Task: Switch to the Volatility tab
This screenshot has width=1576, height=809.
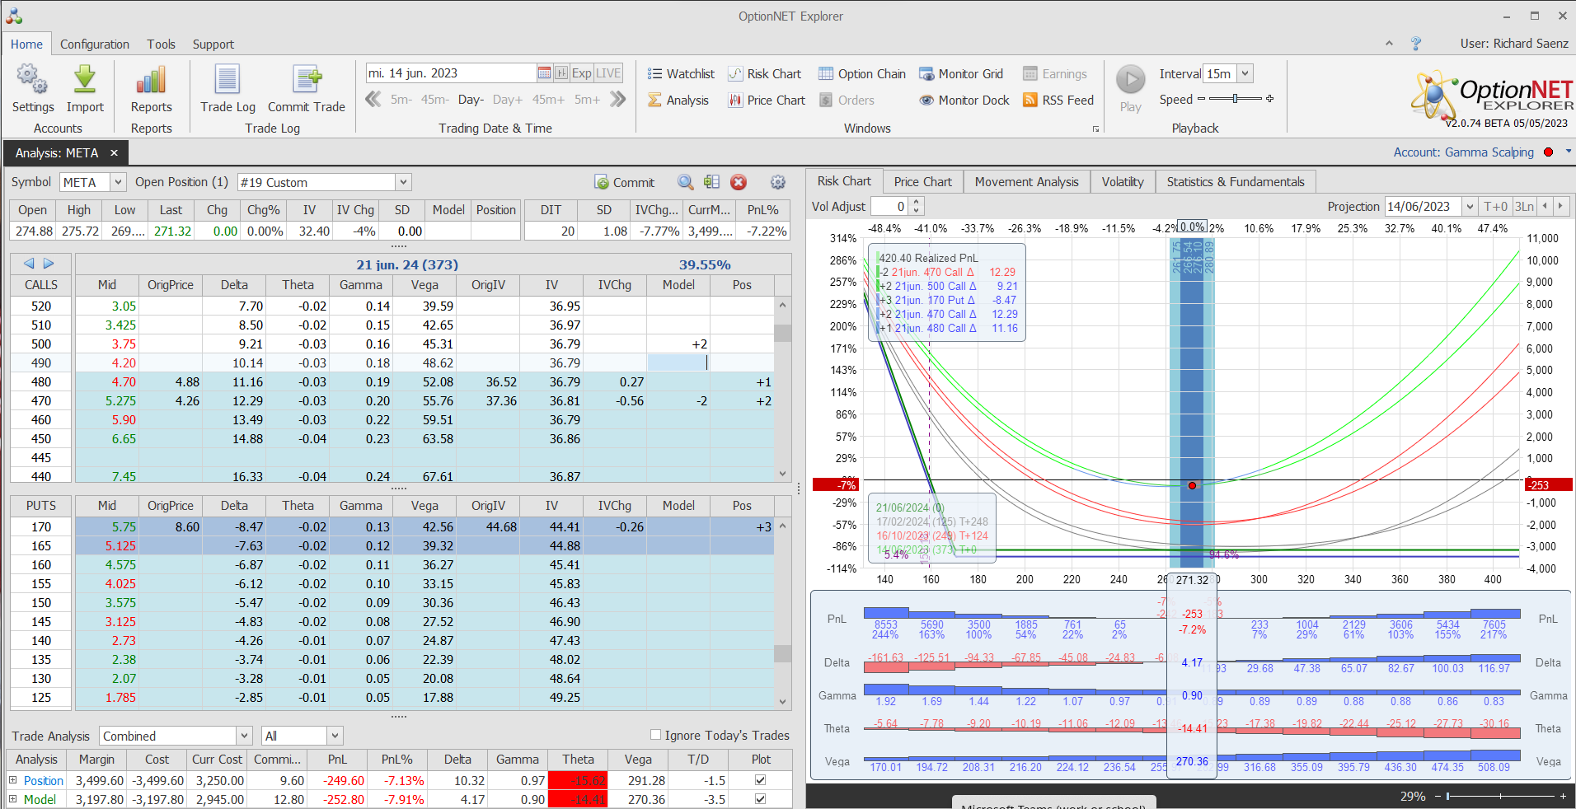Action: (x=1123, y=182)
